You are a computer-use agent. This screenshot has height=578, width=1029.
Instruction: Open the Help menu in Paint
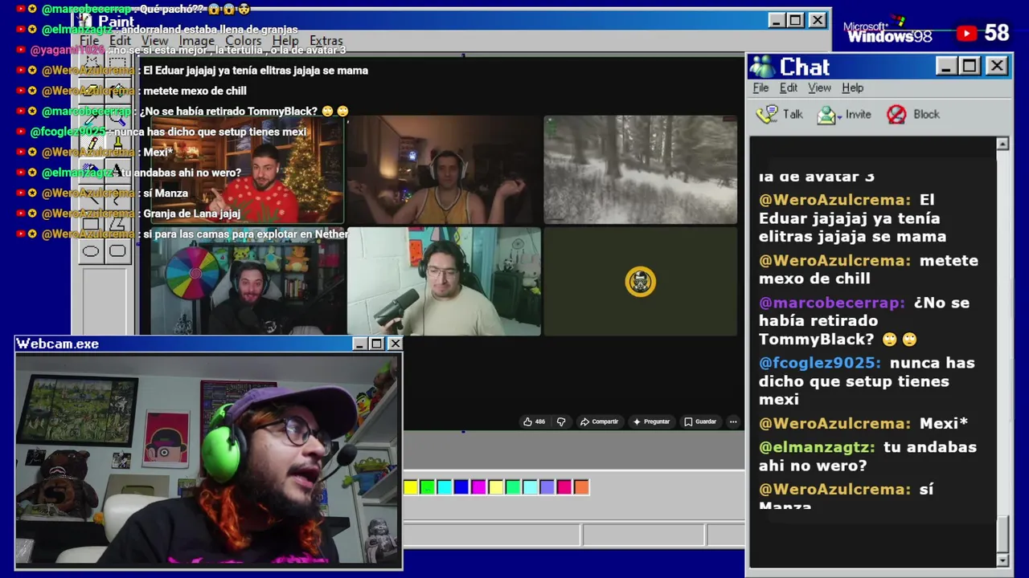click(285, 41)
